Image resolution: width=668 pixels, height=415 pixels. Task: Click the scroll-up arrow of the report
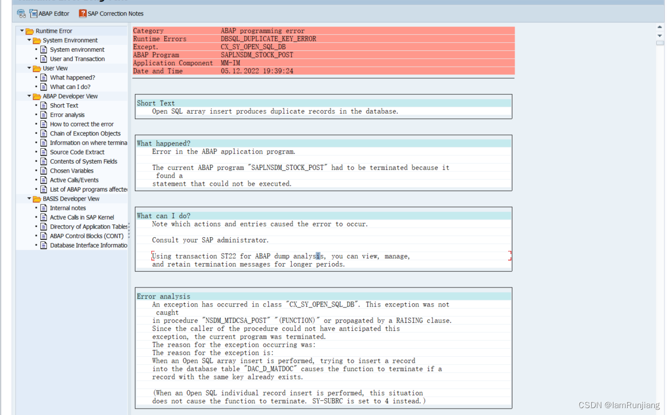(660, 27)
